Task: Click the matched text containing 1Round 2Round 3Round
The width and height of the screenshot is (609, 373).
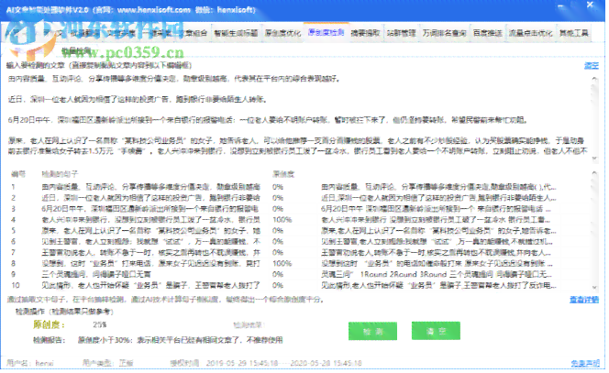Action: coord(437,274)
